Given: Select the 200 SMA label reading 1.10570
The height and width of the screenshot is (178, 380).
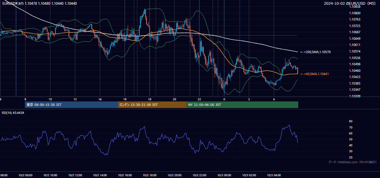Looking at the screenshot, I should [315, 52].
